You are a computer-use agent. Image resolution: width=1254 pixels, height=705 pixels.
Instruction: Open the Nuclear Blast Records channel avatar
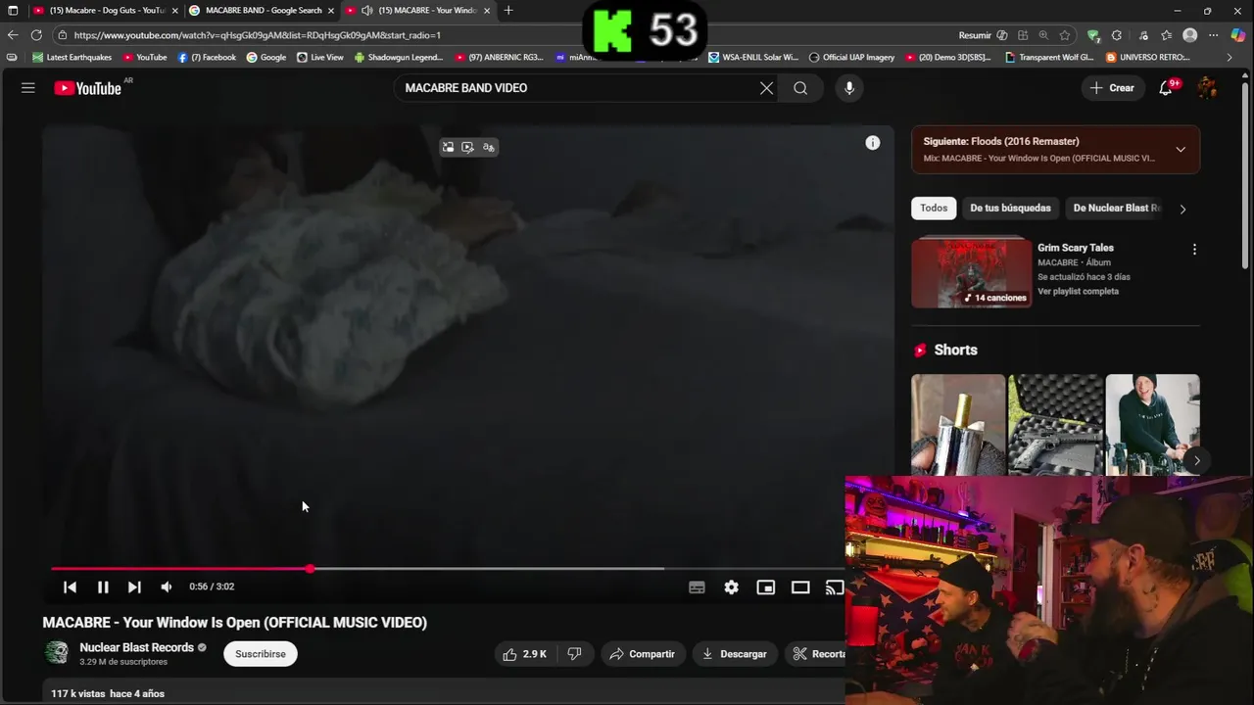tap(57, 653)
